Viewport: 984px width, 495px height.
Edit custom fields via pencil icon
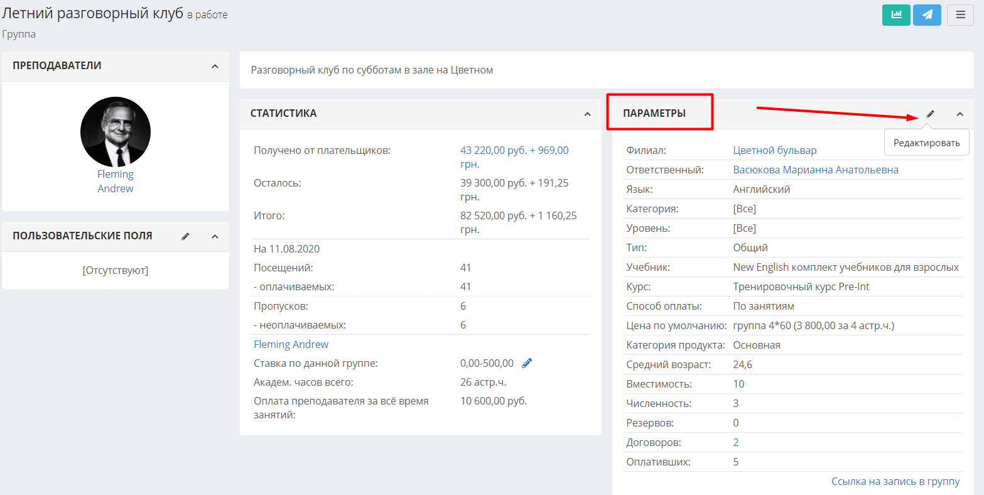tap(185, 236)
